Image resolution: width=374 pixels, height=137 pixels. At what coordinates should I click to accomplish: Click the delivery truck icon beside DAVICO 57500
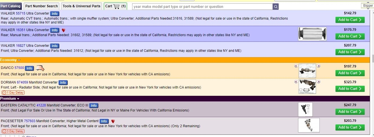[x=40, y=68]
